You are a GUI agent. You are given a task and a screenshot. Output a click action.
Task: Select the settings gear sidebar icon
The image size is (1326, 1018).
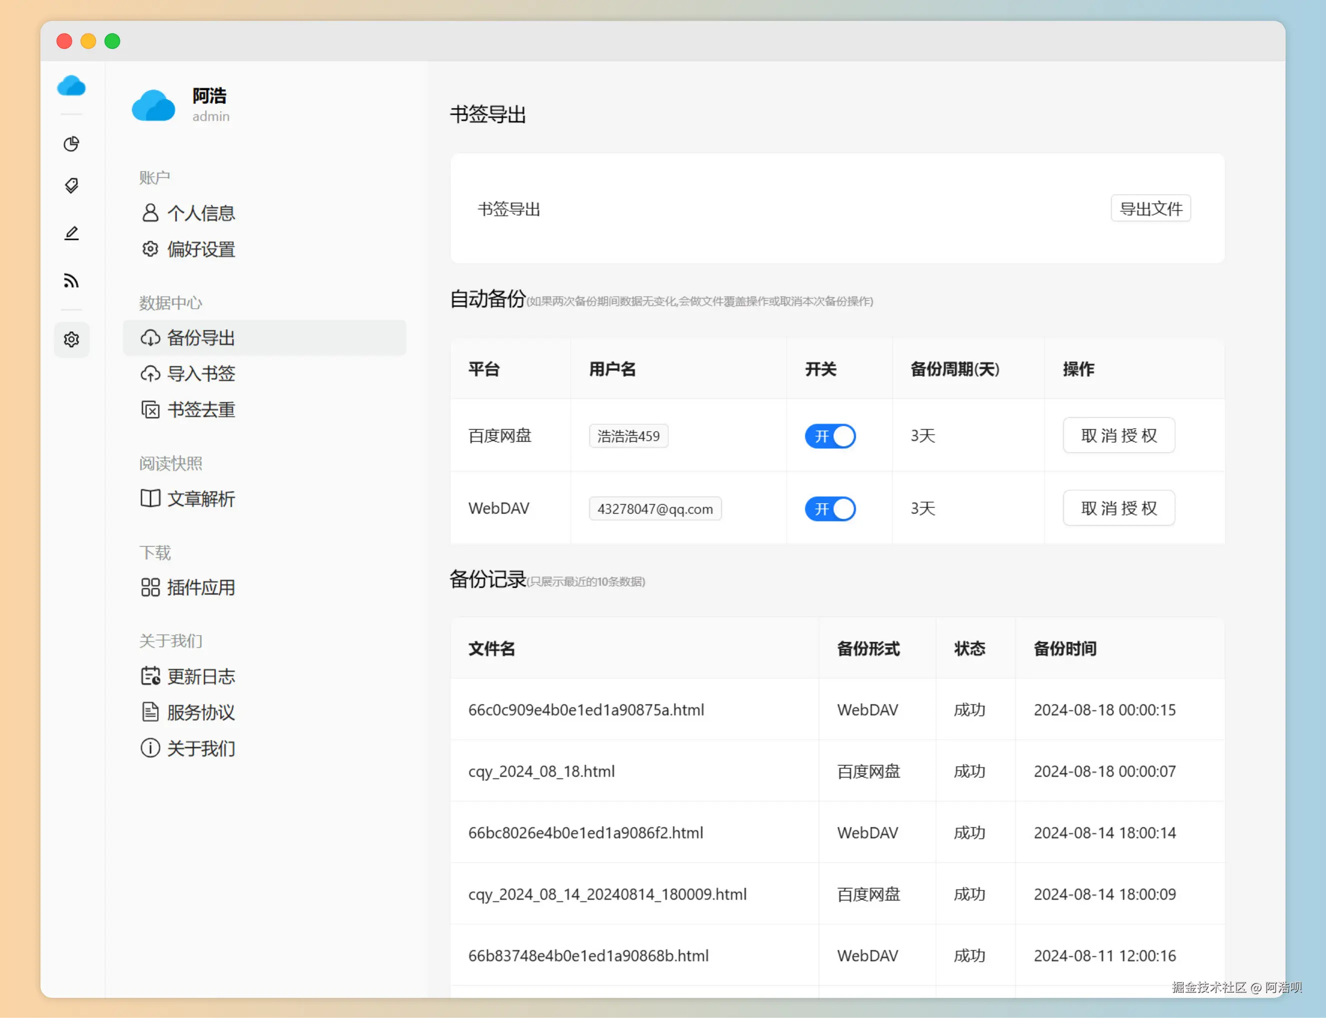pos(71,339)
